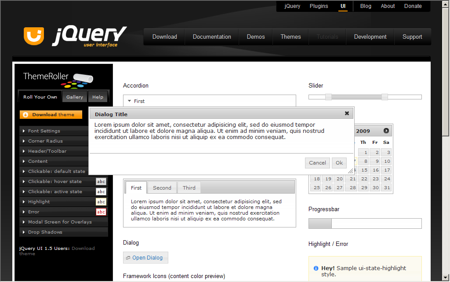The image size is (450, 282).
Task: Expand the Font Settings section
Action: 44,131
